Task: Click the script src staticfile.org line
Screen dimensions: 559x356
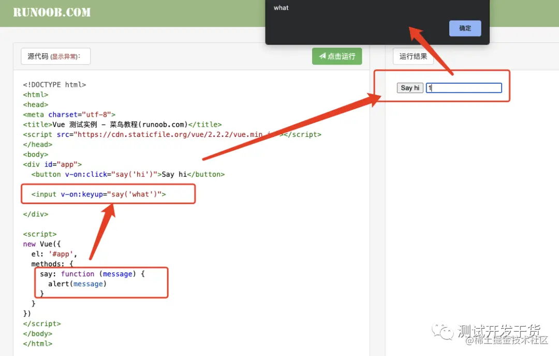Action: coord(172,134)
